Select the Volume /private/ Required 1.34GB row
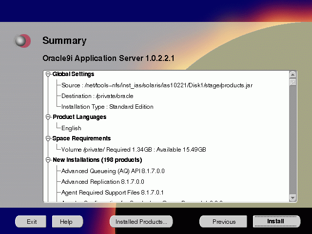Screen dimensions: 312x234 pos(134,150)
